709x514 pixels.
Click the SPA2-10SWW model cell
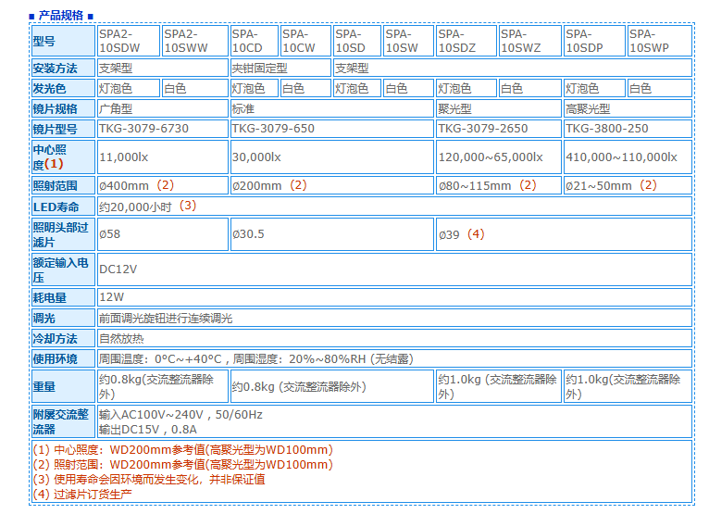pyautogui.click(x=194, y=40)
